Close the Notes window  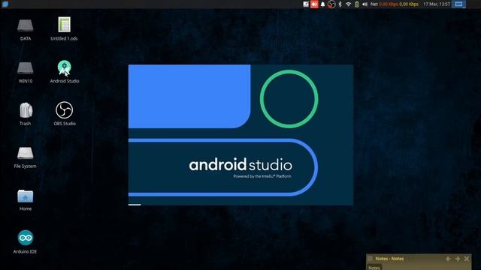467,259
